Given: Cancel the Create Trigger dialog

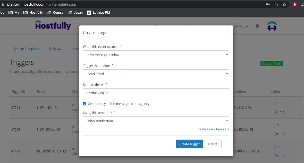Looking at the screenshot, I should 213,144.
